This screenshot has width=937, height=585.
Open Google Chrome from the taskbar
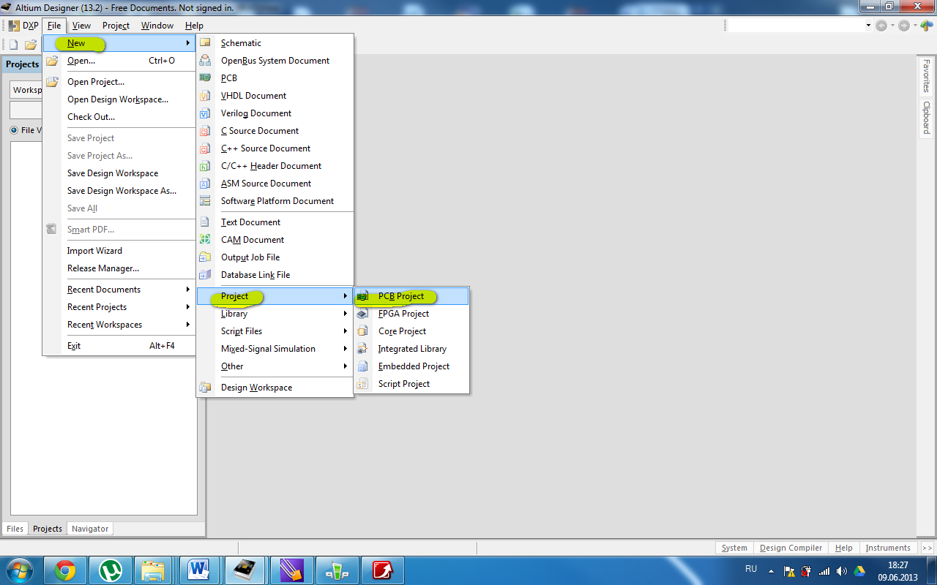(x=65, y=570)
